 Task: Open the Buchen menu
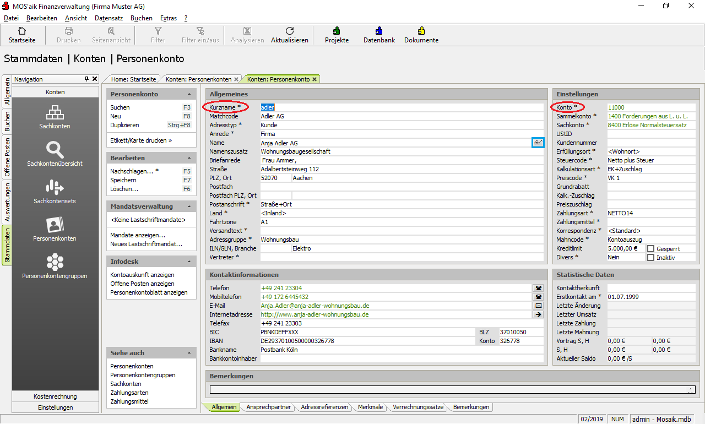point(142,18)
